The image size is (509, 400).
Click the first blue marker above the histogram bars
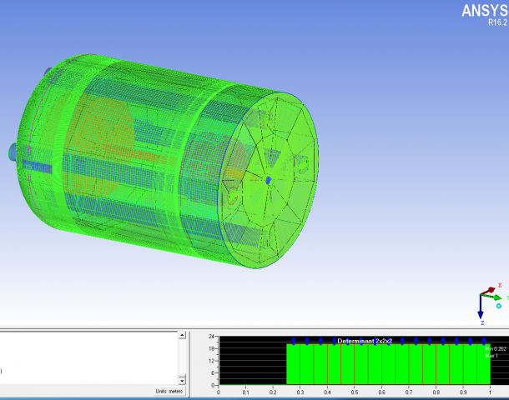click(x=293, y=341)
